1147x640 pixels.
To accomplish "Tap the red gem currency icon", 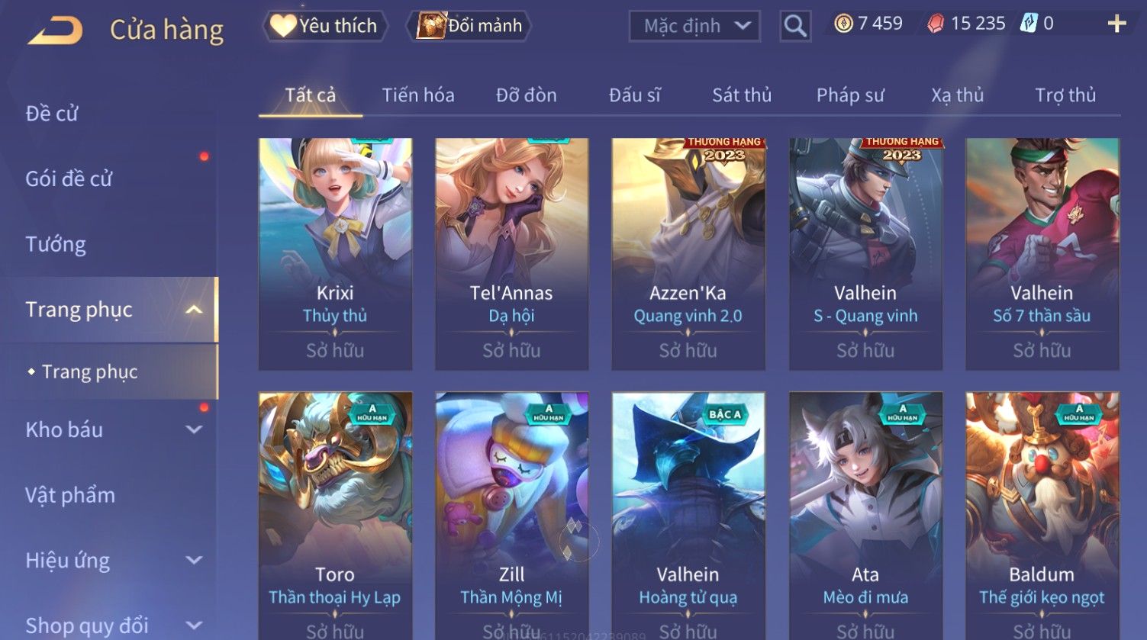I will pyautogui.click(x=936, y=24).
